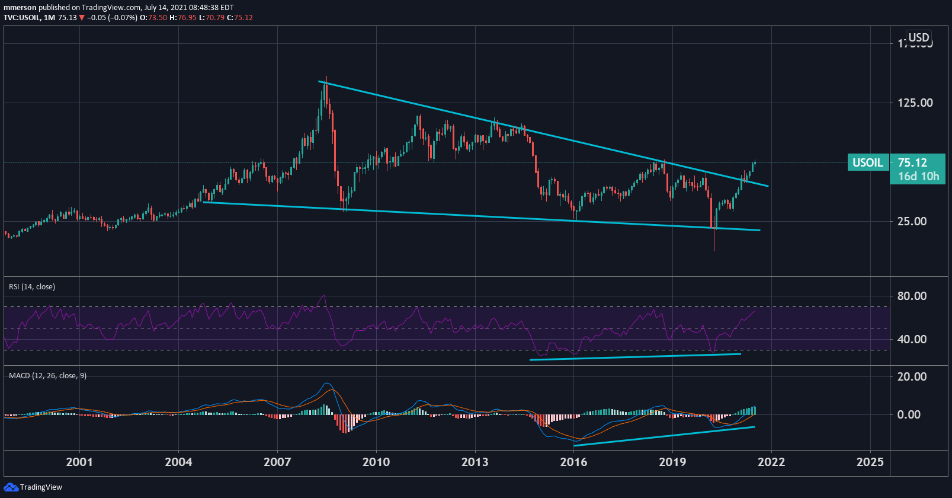
Task: Click the 2001 label on time axis
Action: (x=79, y=462)
